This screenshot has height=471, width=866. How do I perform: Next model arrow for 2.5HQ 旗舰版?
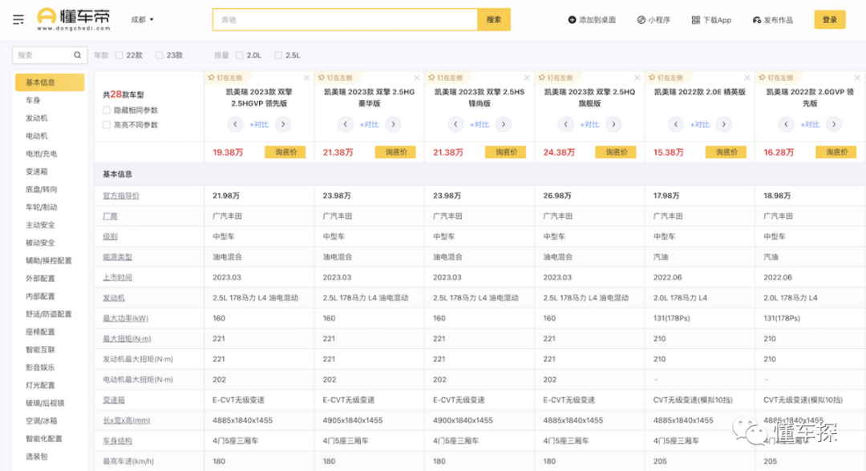click(x=613, y=124)
